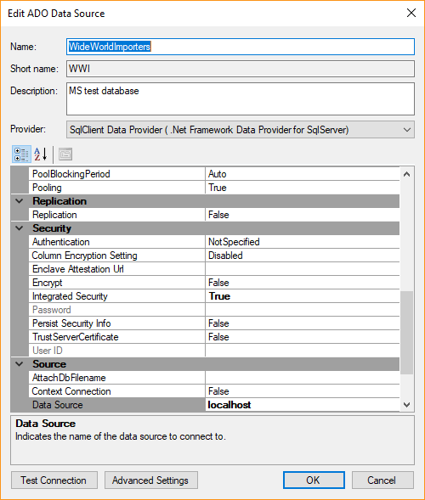Select the Authentication property
This screenshot has height=500, width=425.
click(x=116, y=242)
